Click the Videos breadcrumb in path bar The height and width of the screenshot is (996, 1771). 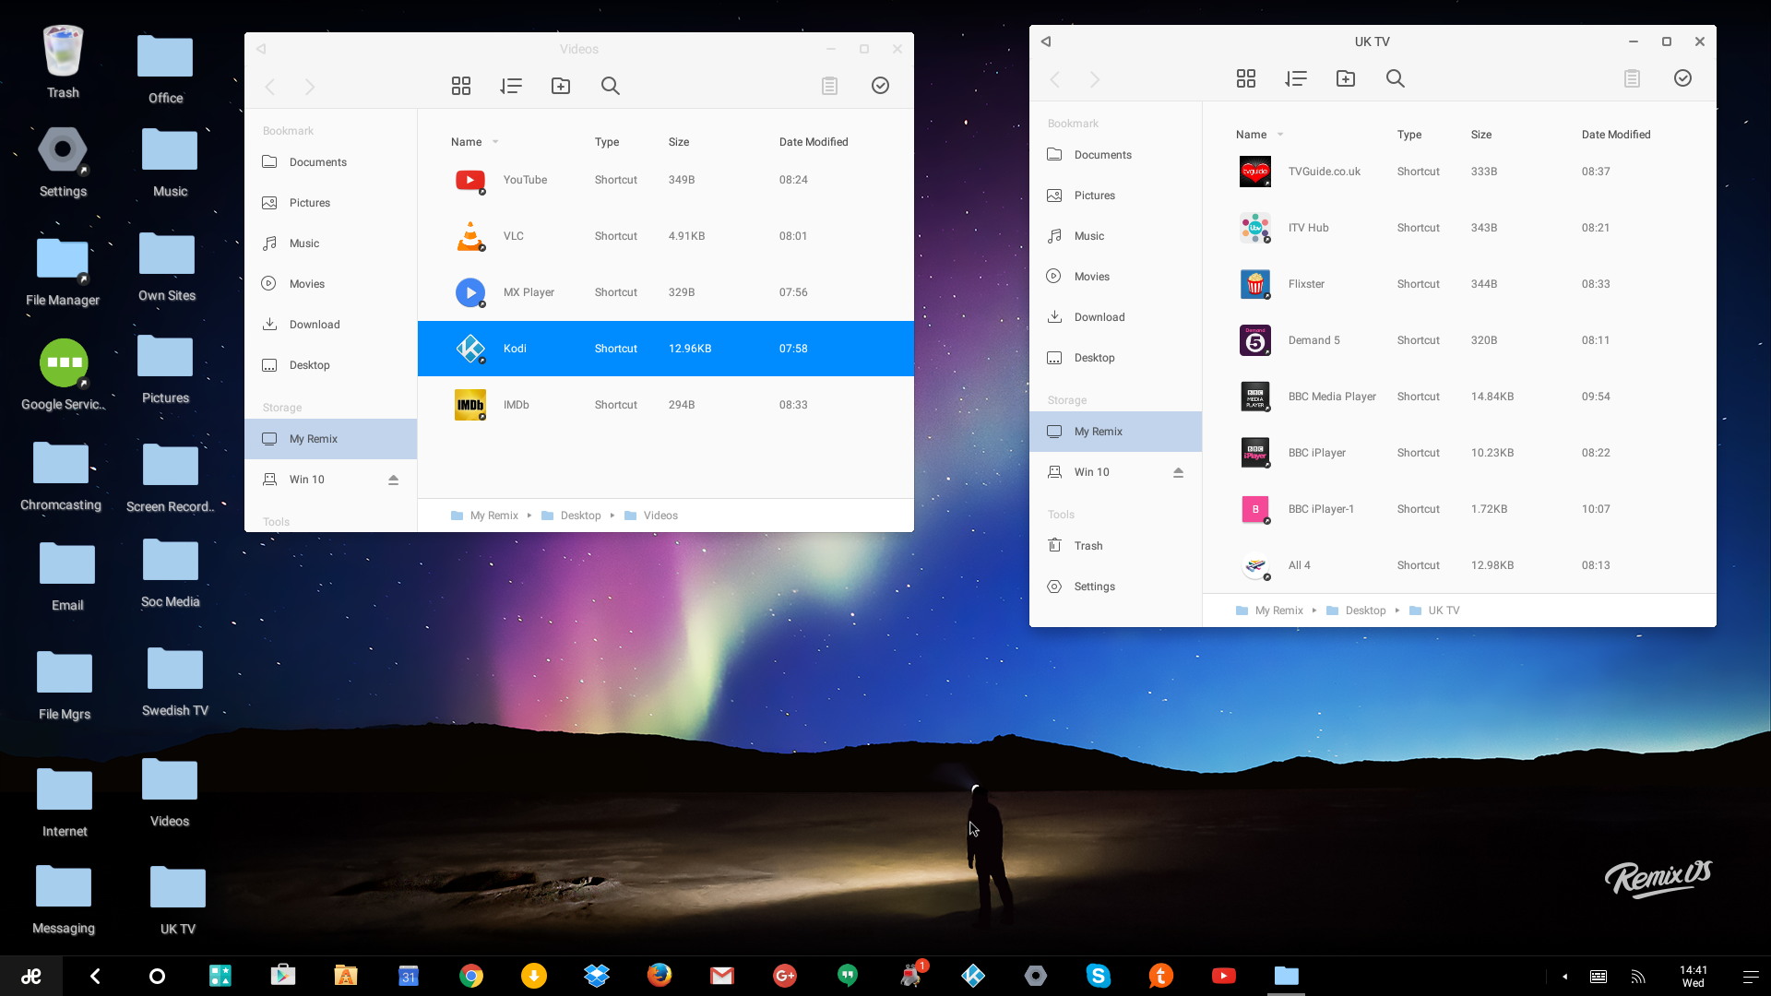tap(651, 516)
